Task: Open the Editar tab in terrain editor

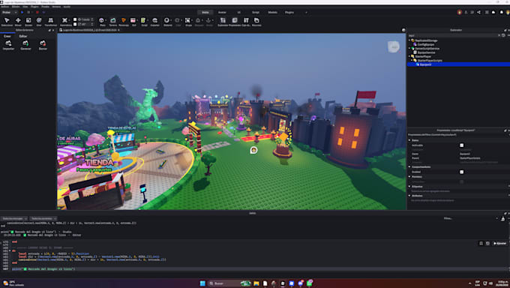Action: (x=23, y=36)
